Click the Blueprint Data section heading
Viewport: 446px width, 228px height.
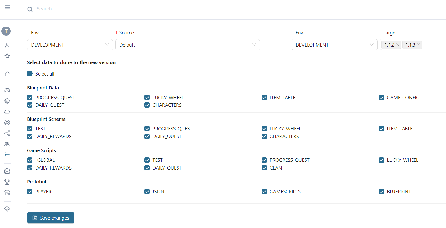43,88
